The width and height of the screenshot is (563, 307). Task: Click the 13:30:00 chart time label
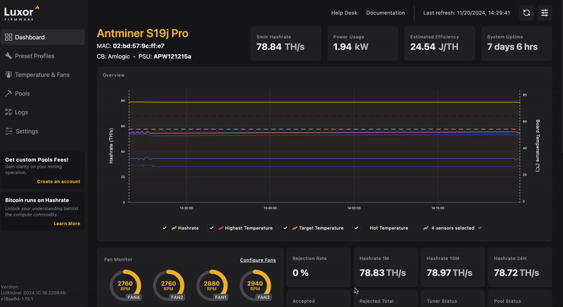click(x=186, y=208)
